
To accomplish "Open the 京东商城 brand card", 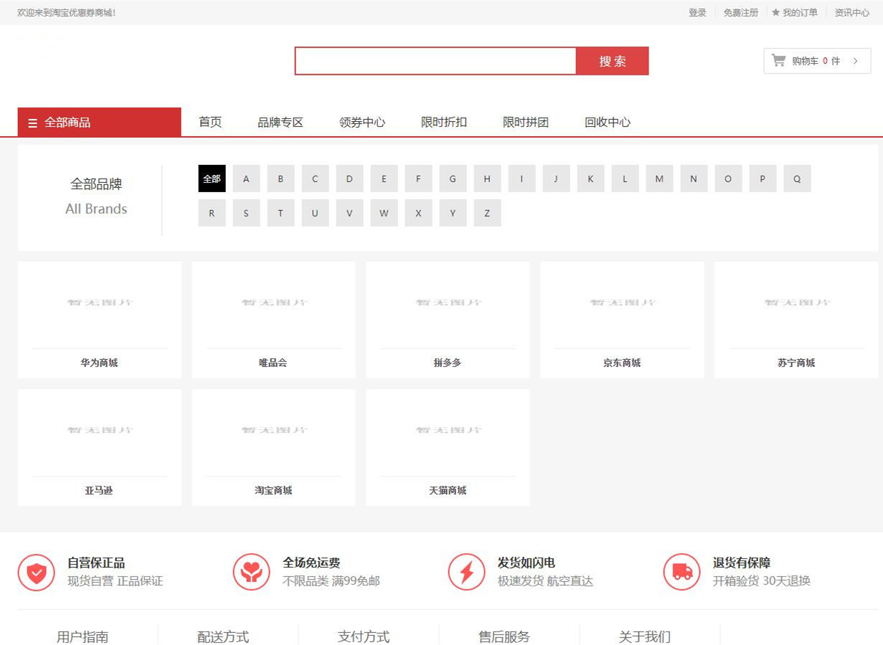I will 622,320.
